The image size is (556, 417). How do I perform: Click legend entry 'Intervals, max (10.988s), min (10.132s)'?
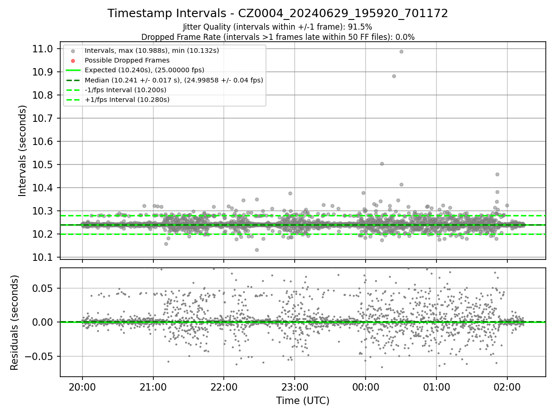coord(152,51)
